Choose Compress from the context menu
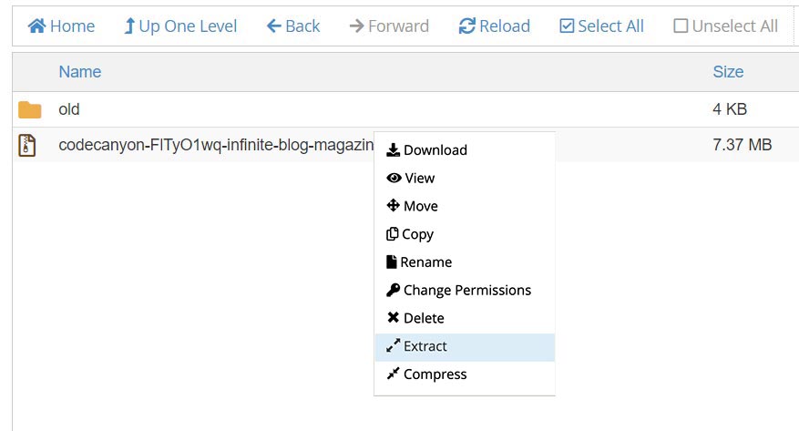This screenshot has height=431, width=799. coord(435,375)
